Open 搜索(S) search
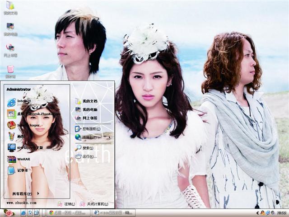 [84, 148]
